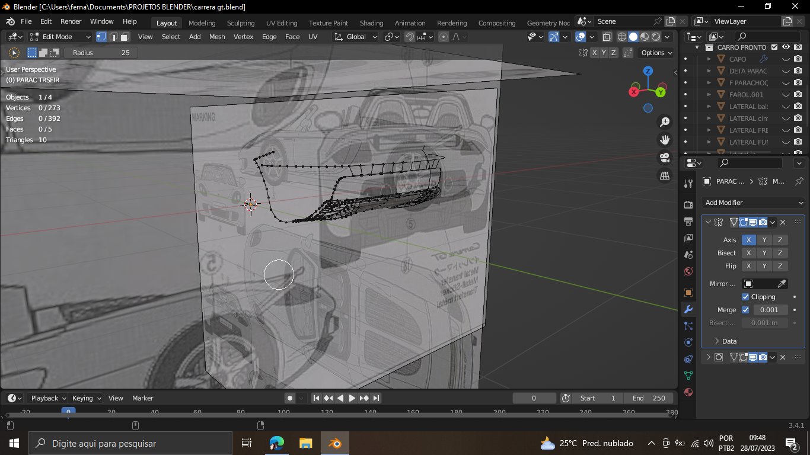Viewport: 810px width, 455px height.
Task: Enable proportional editing icon in header
Action: click(x=444, y=37)
